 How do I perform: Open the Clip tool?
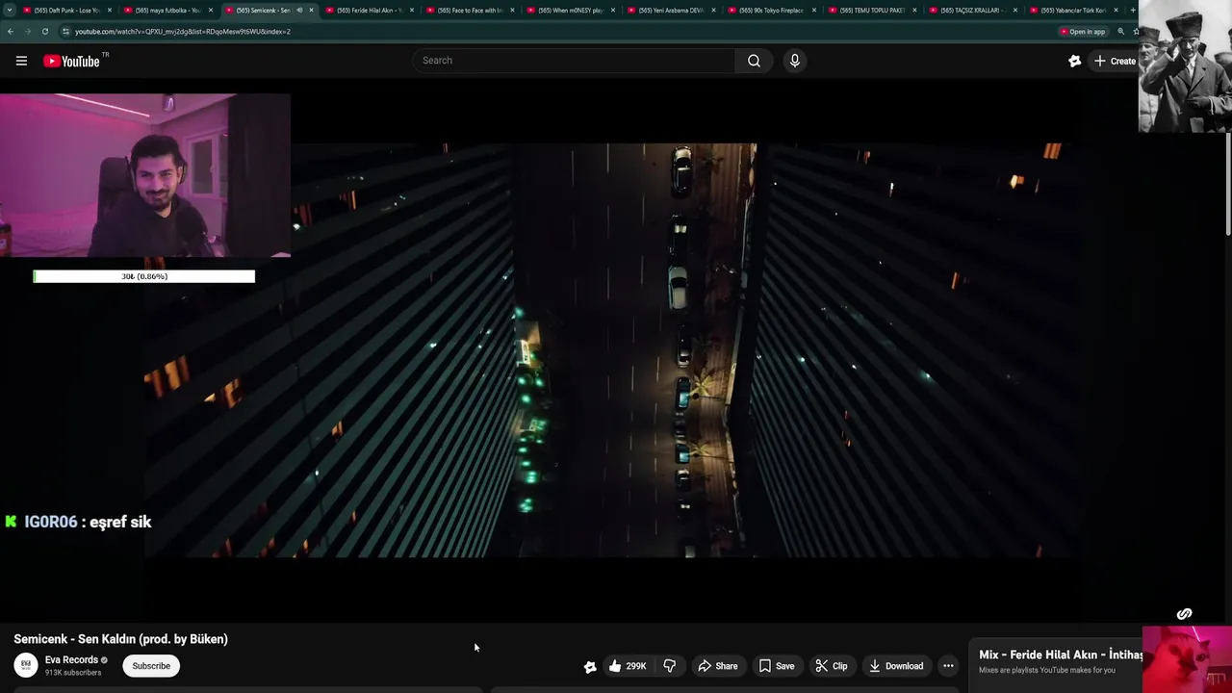coord(831,666)
